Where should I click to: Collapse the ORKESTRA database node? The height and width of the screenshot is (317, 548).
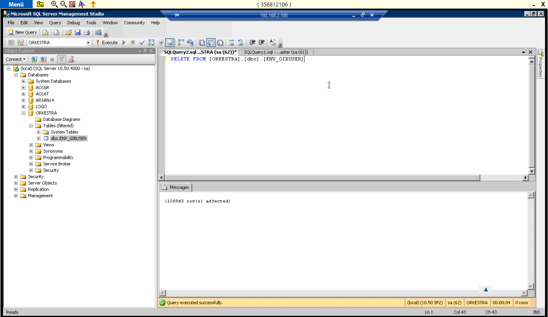tap(24, 113)
